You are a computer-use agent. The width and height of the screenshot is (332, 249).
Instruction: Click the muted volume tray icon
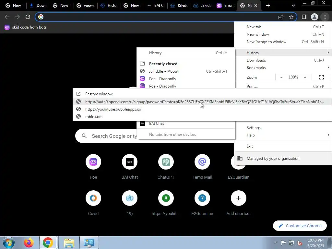coord(299,243)
